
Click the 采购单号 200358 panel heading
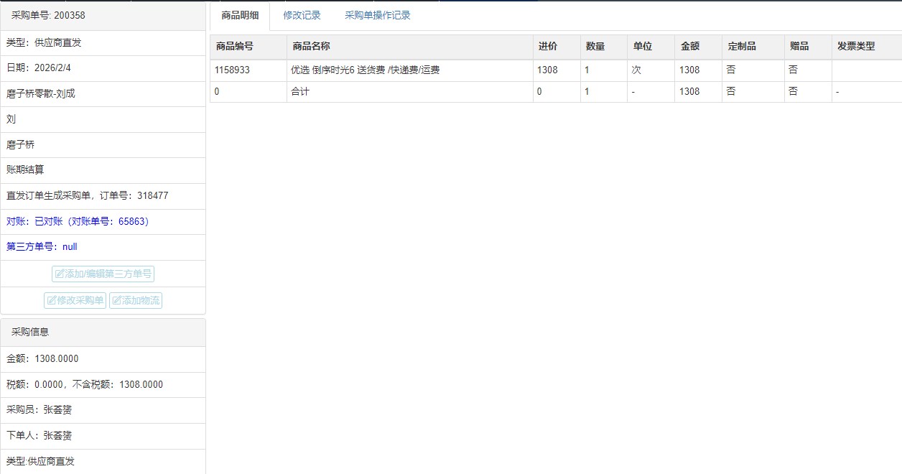pos(48,15)
